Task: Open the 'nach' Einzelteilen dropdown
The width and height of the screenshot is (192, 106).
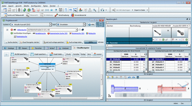Action: click(84, 25)
